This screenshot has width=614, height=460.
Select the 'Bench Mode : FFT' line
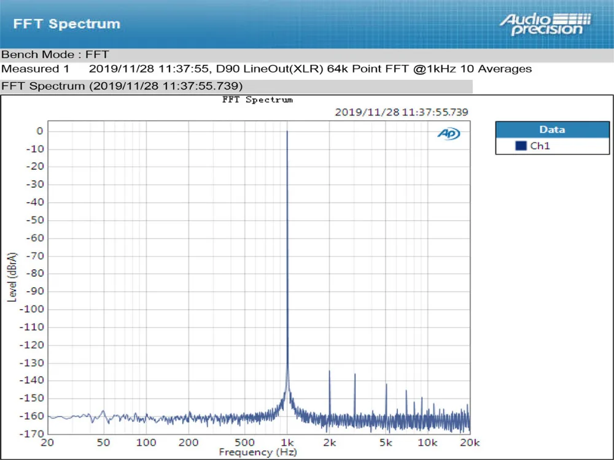point(55,55)
